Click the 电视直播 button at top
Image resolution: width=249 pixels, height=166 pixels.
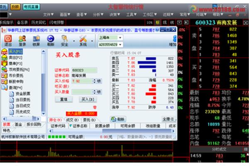(x=31, y=7)
